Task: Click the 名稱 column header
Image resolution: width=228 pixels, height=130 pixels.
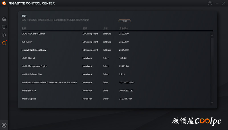Action: [24, 28]
